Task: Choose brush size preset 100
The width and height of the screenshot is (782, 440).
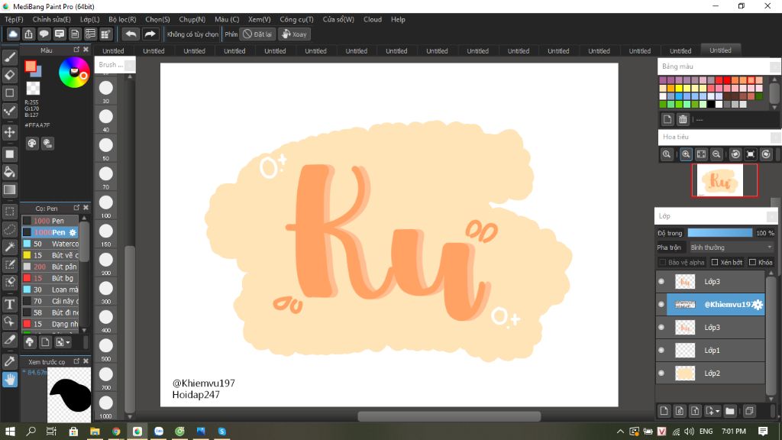Action: (105, 205)
